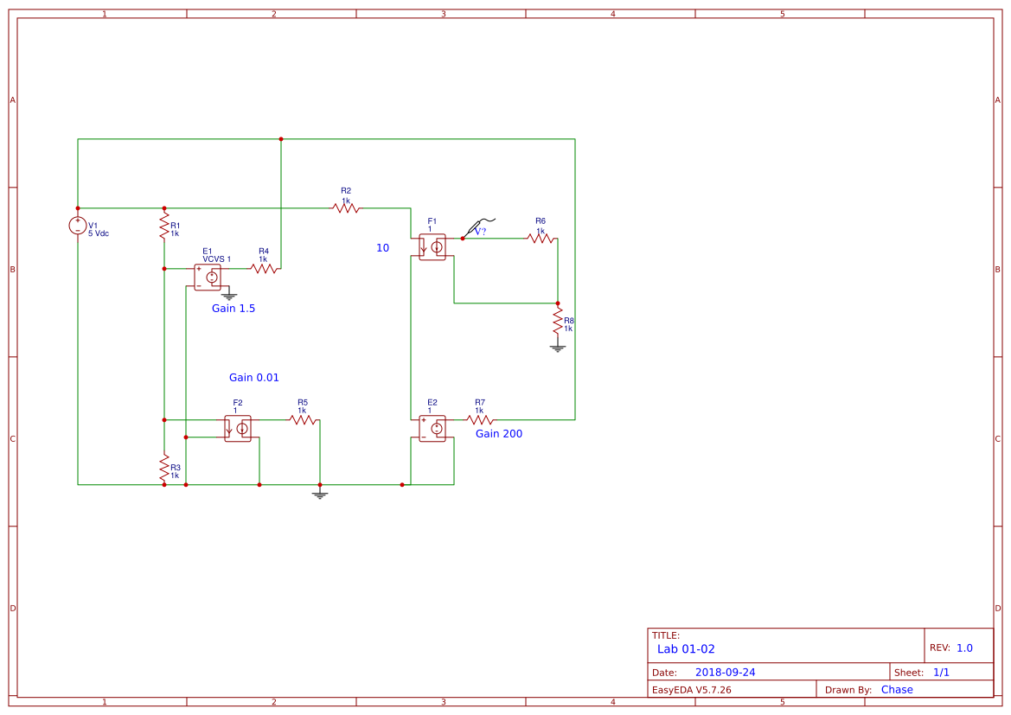
Task: Select the ground symbol below R8
Action: pyautogui.click(x=558, y=347)
